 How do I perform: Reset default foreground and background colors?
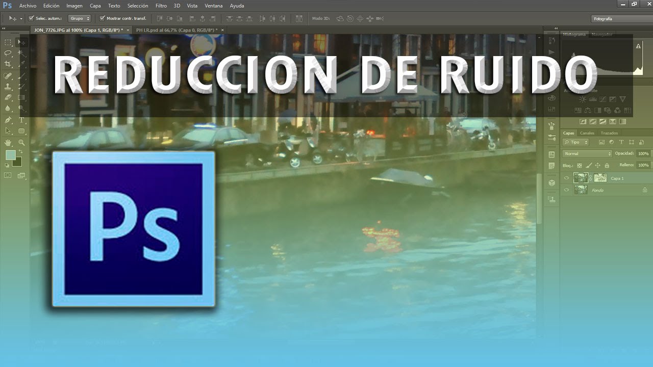click(x=7, y=165)
